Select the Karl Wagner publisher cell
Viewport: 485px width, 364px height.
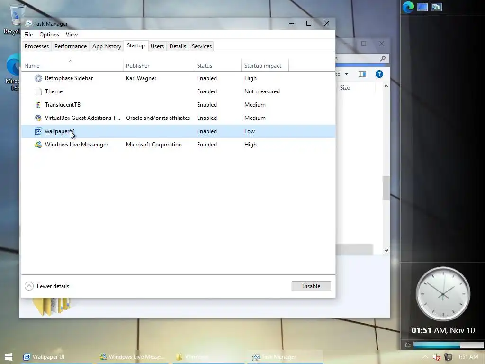(141, 78)
